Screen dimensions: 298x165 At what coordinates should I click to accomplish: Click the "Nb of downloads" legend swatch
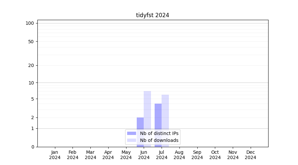click(132, 140)
